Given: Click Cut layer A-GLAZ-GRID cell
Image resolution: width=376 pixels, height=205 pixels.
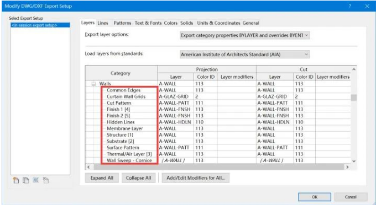Looking at the screenshot, I should (x=275, y=96).
